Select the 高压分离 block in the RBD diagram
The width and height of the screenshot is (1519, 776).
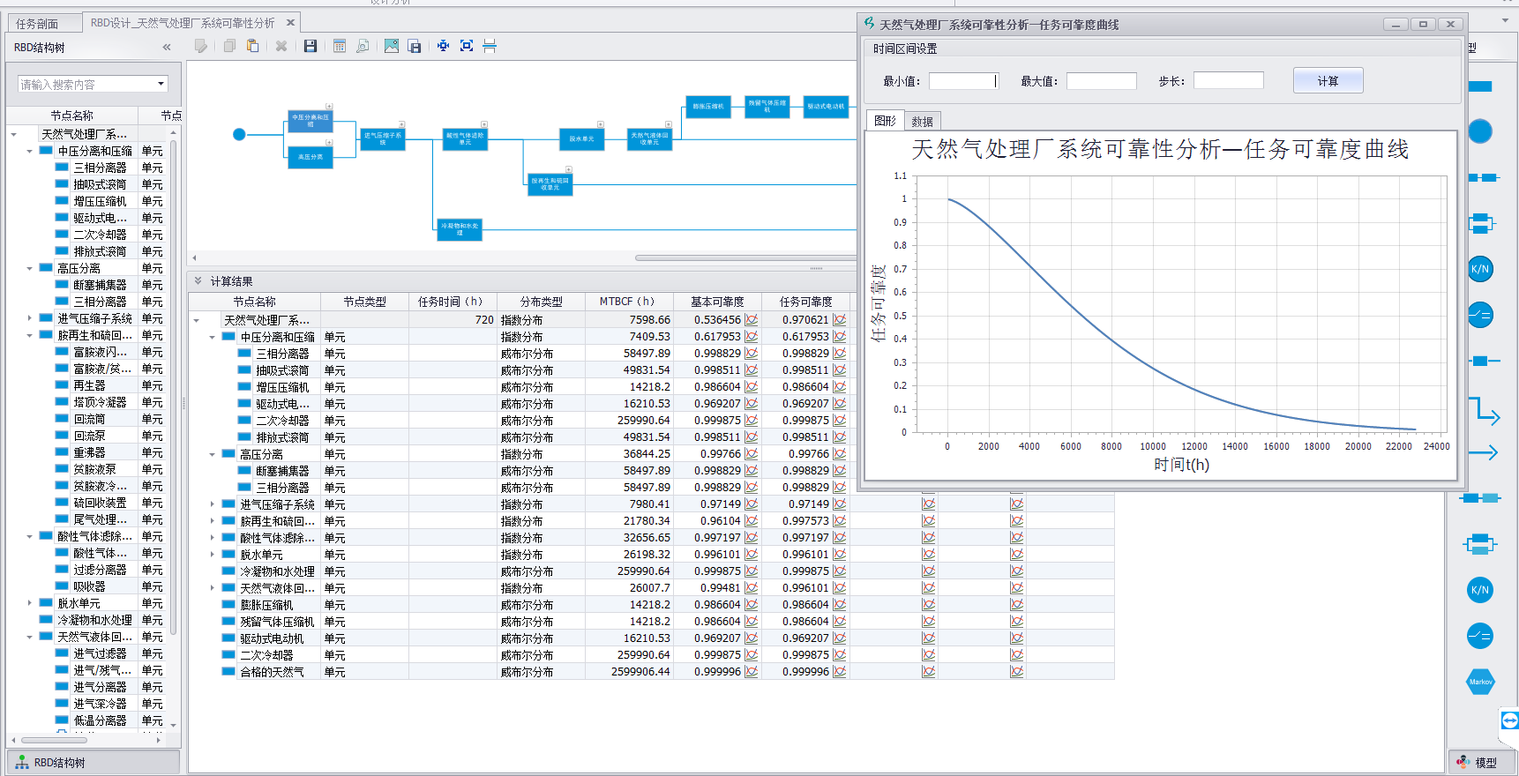pos(311,157)
